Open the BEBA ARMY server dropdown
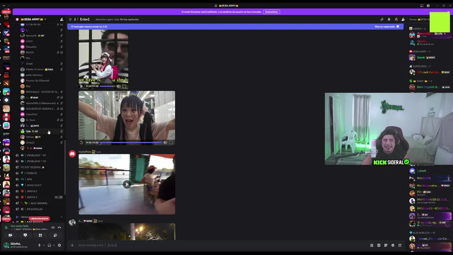453x255 pixels. [33, 19]
